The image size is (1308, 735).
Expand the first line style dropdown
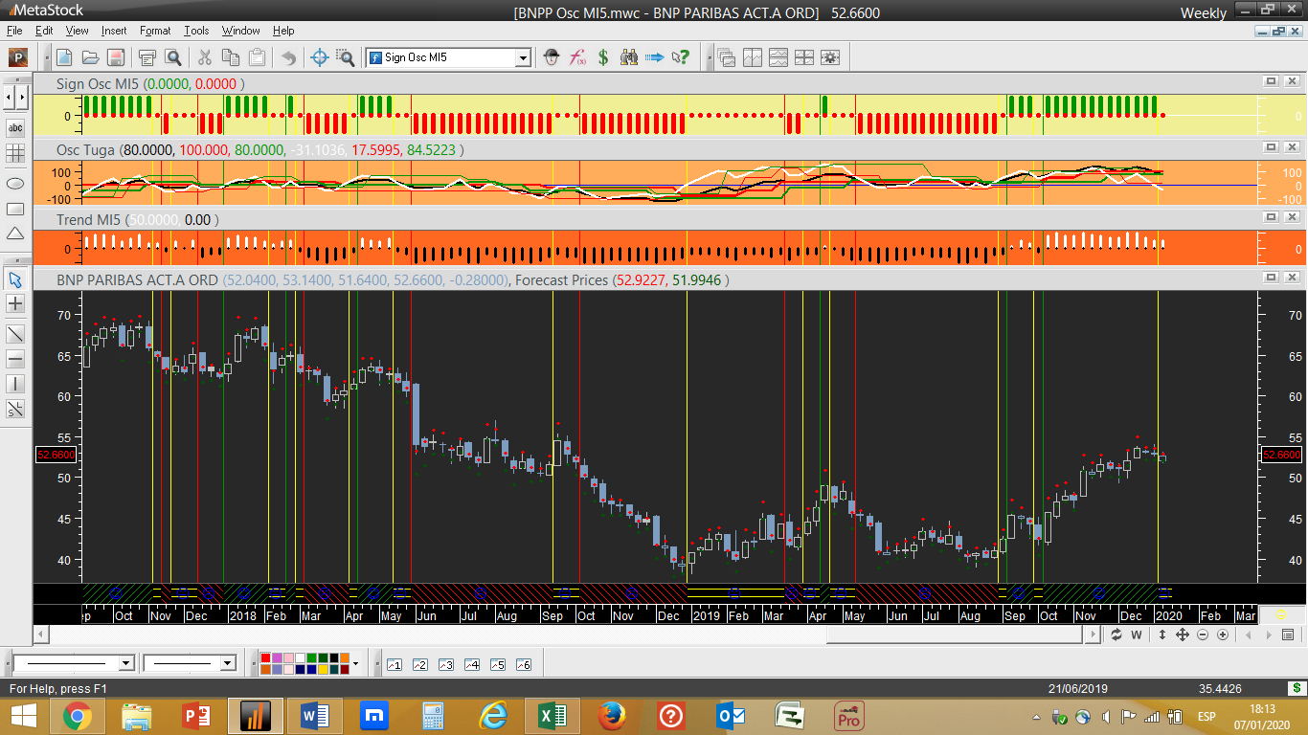point(125,663)
